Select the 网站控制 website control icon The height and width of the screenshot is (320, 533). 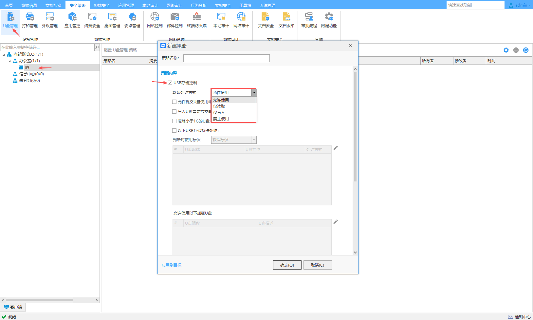coord(155,20)
